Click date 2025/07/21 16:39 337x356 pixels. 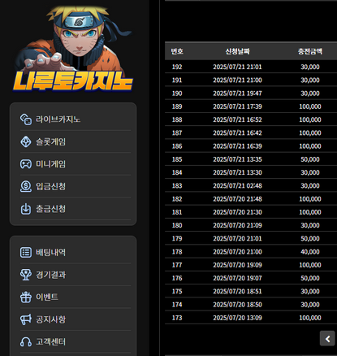[237, 146]
